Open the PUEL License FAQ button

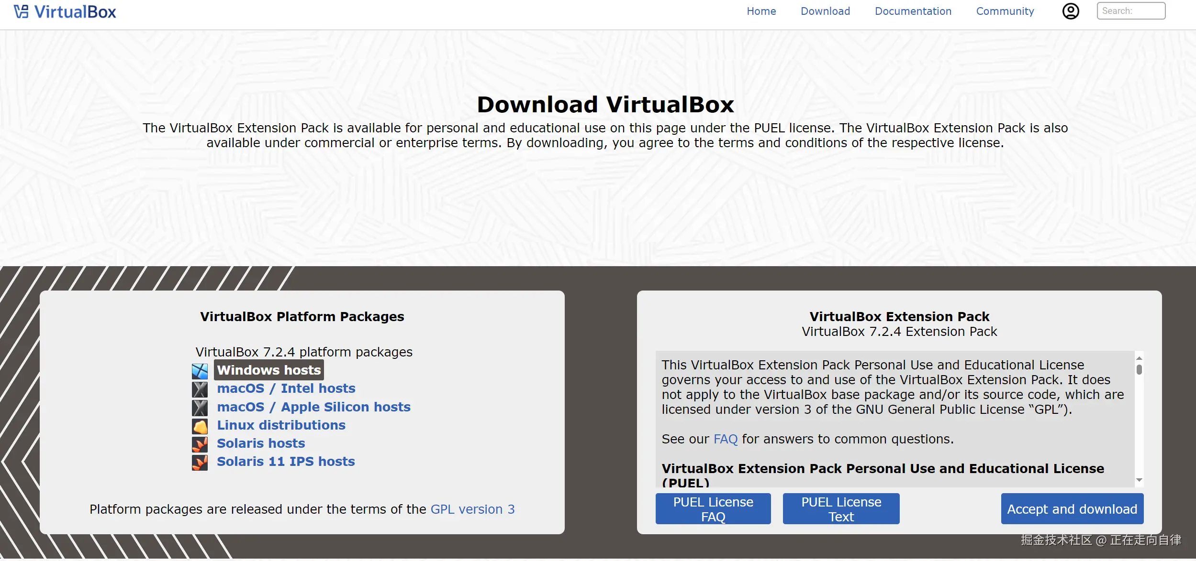tap(713, 509)
